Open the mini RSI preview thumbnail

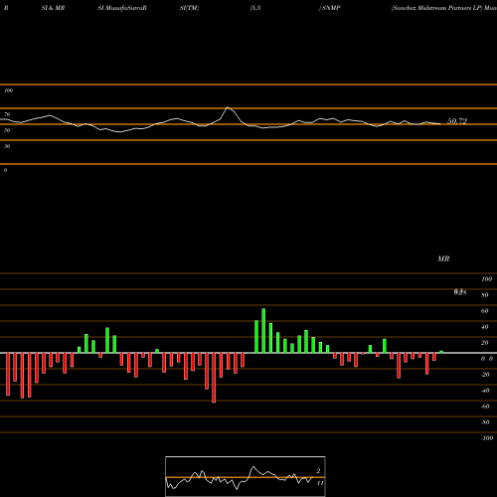pyautogui.click(x=246, y=476)
